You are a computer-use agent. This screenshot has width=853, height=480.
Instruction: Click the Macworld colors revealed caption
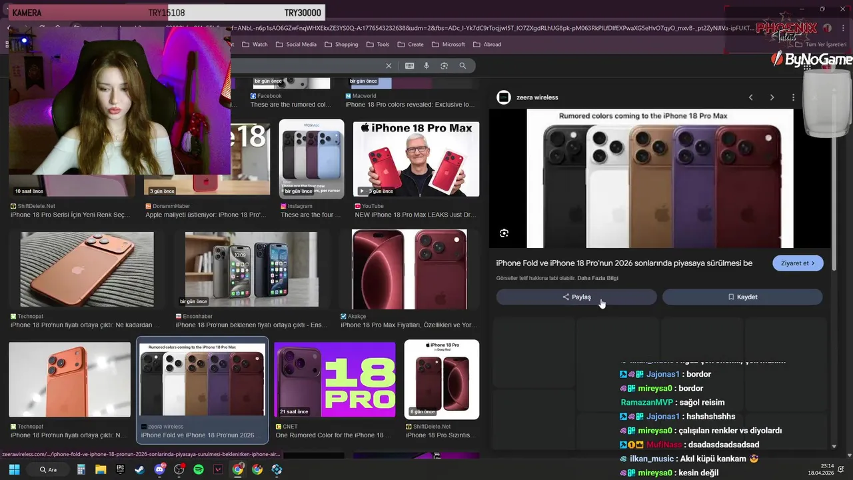[x=410, y=105]
